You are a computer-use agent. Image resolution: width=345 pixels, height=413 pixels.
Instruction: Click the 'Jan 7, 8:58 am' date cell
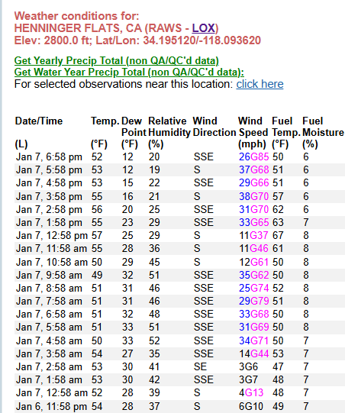point(49,288)
